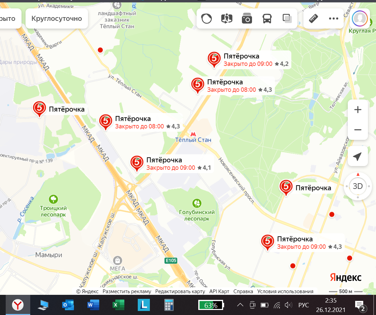The height and width of the screenshot is (315, 376).
Task: Click Пятёрочка pin rated 4,2
Action: [214, 59]
